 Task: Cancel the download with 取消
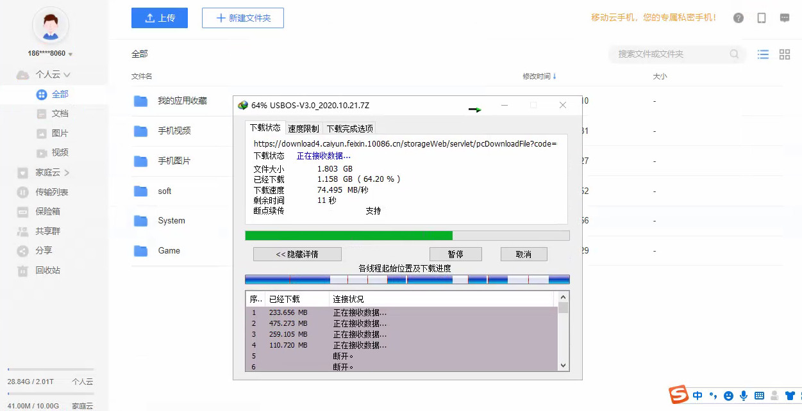pyautogui.click(x=524, y=254)
